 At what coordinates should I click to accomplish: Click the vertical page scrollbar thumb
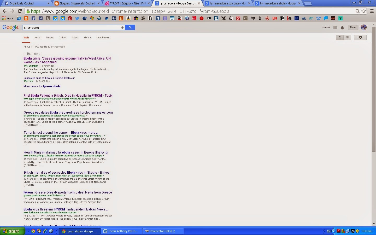pyautogui.click(x=374, y=89)
